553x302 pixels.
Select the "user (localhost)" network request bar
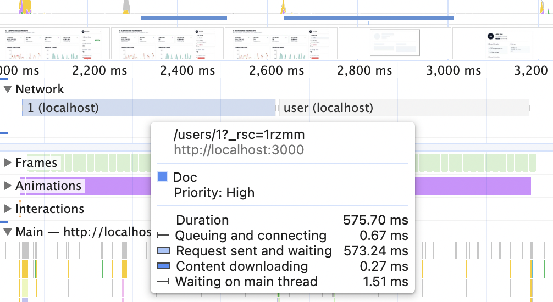point(404,108)
